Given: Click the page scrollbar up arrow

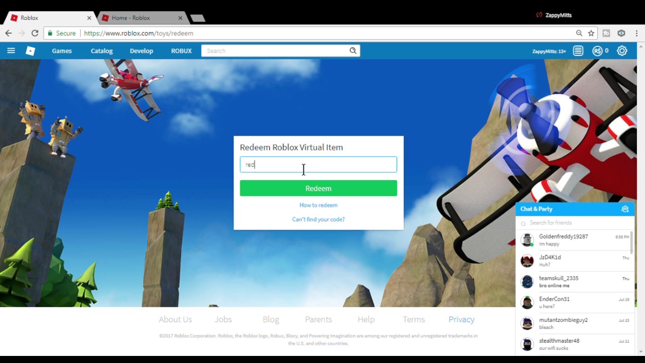Looking at the screenshot, I should pos(641,46).
